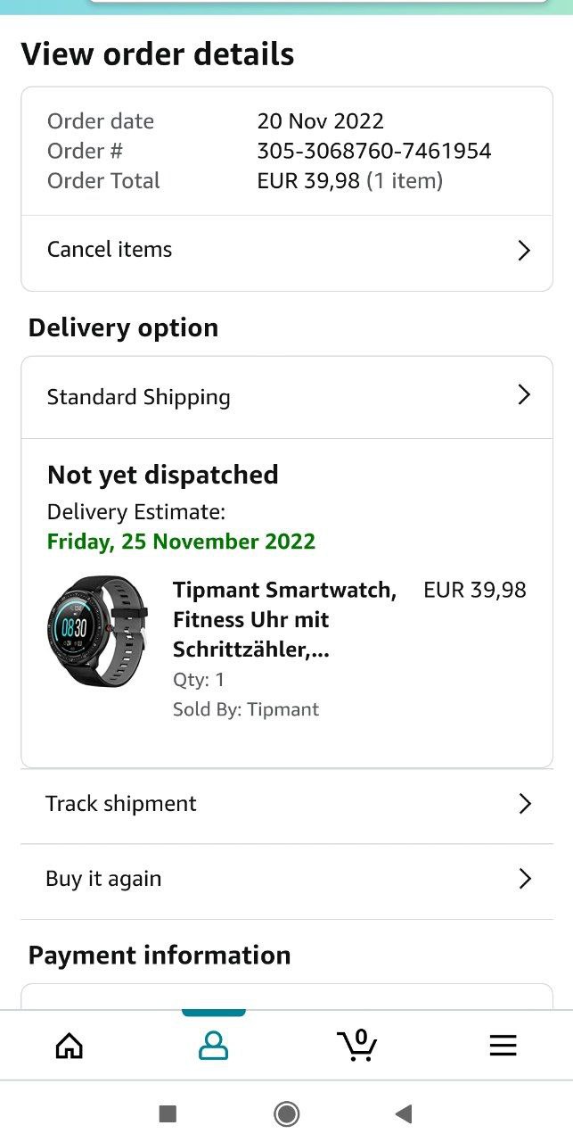Open the hamburger menu icon
Screen dimensions: 573x1142
pos(503,1046)
